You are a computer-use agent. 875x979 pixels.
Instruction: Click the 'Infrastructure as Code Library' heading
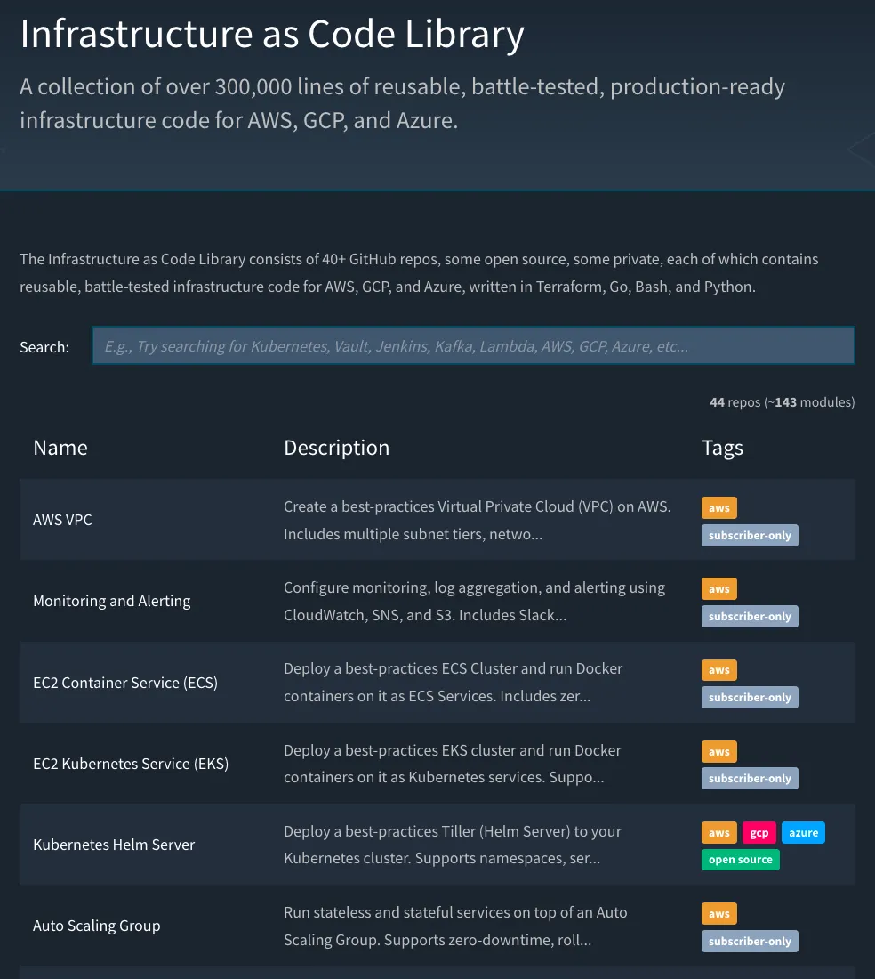[272, 34]
